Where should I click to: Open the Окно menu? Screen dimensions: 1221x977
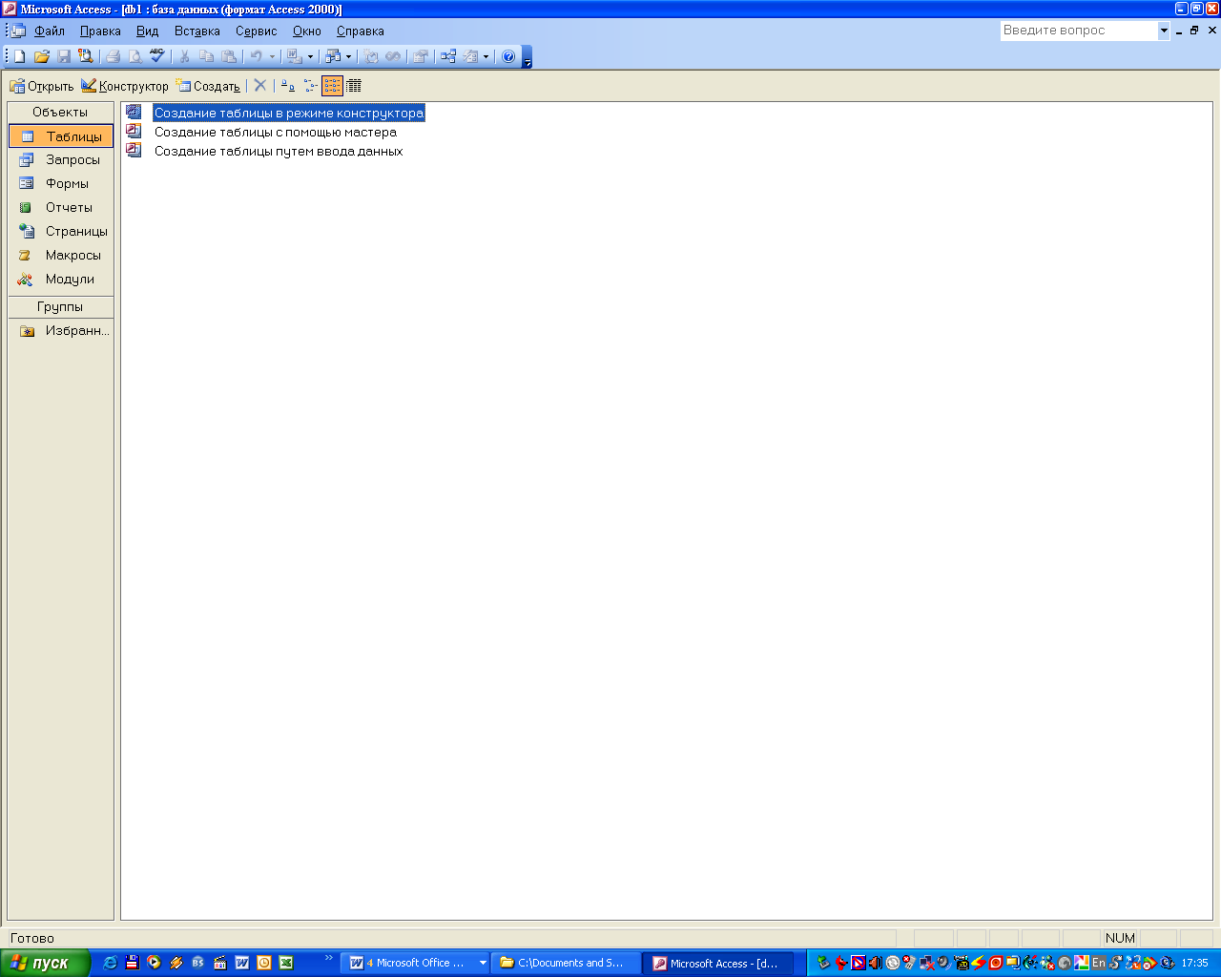click(307, 31)
